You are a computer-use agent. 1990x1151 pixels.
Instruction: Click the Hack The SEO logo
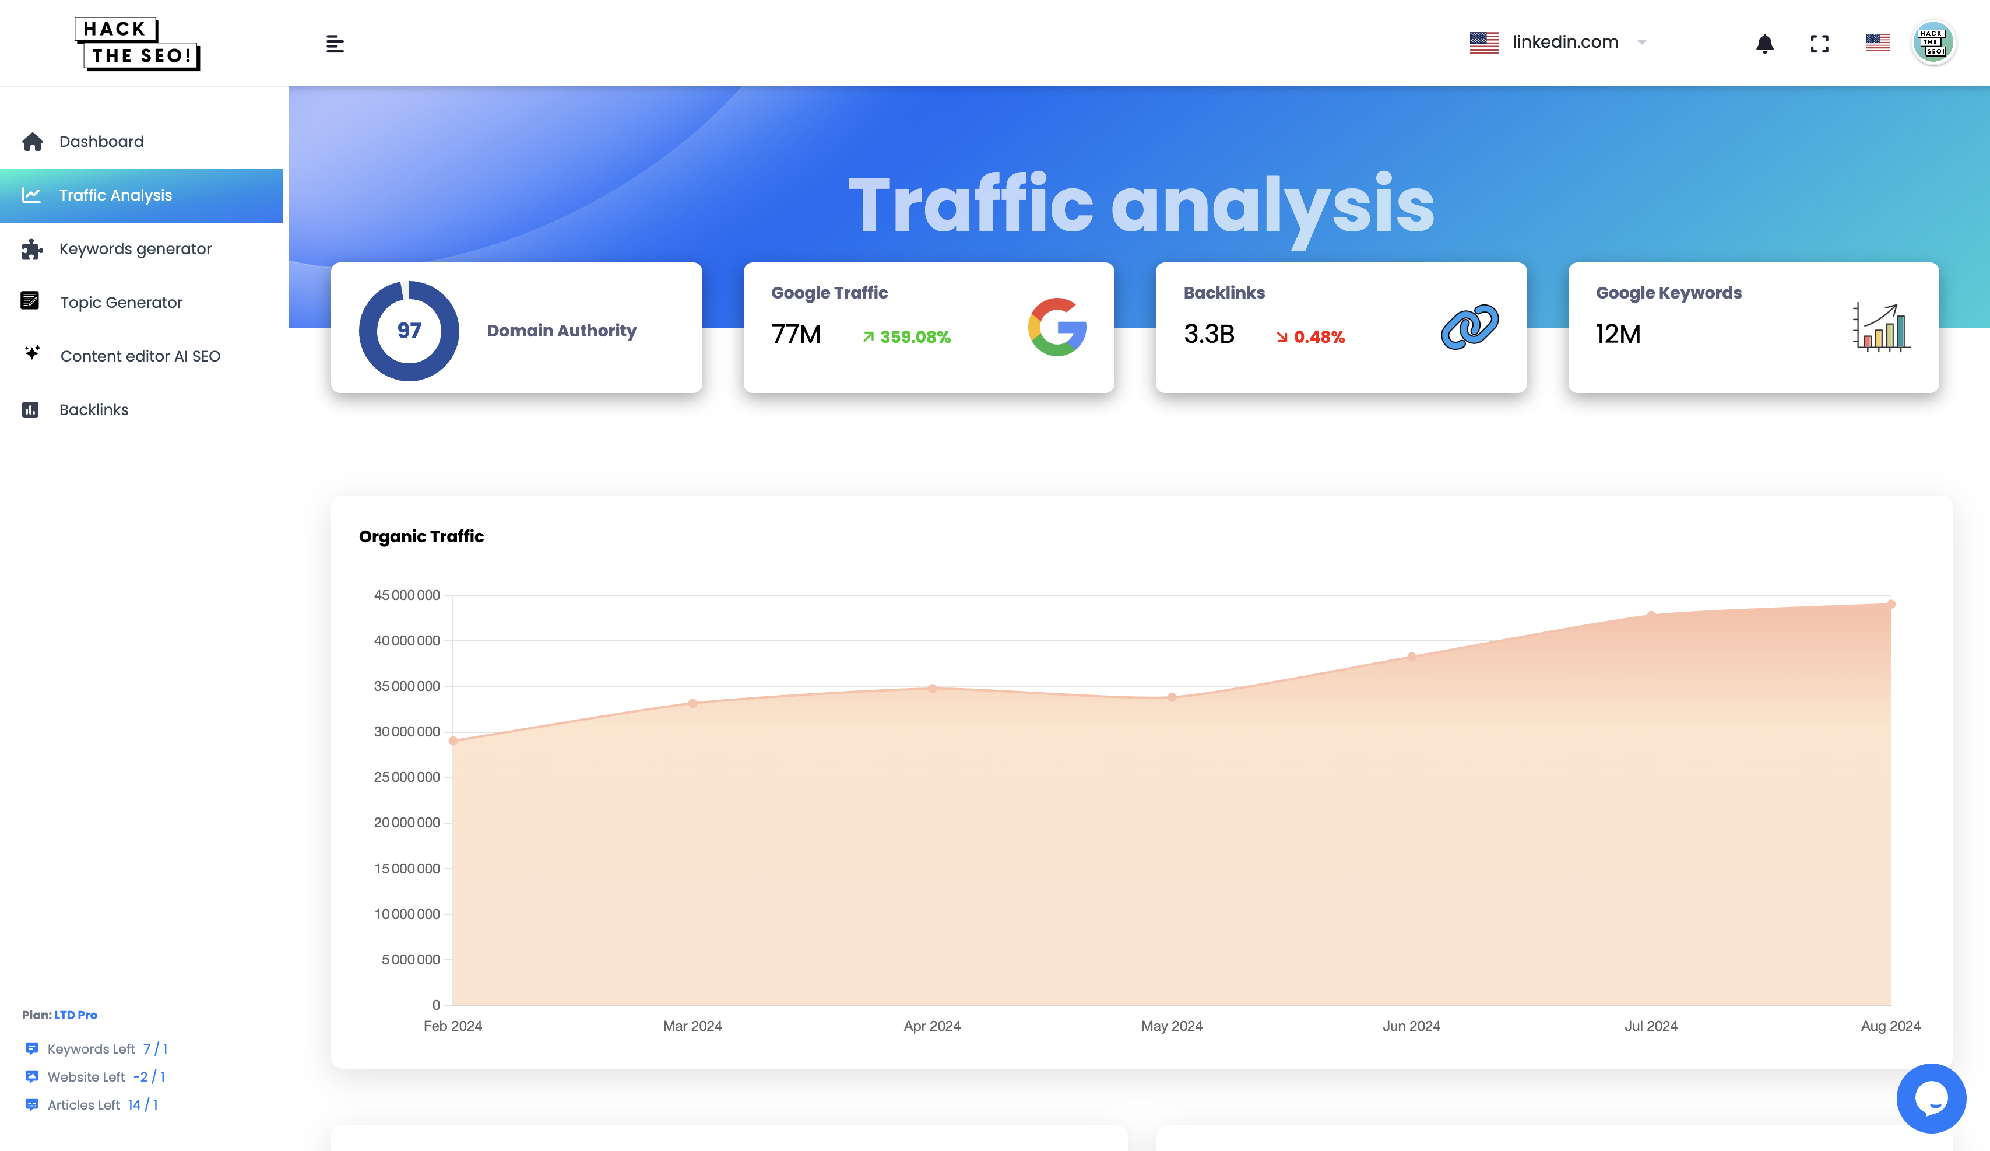coord(138,44)
